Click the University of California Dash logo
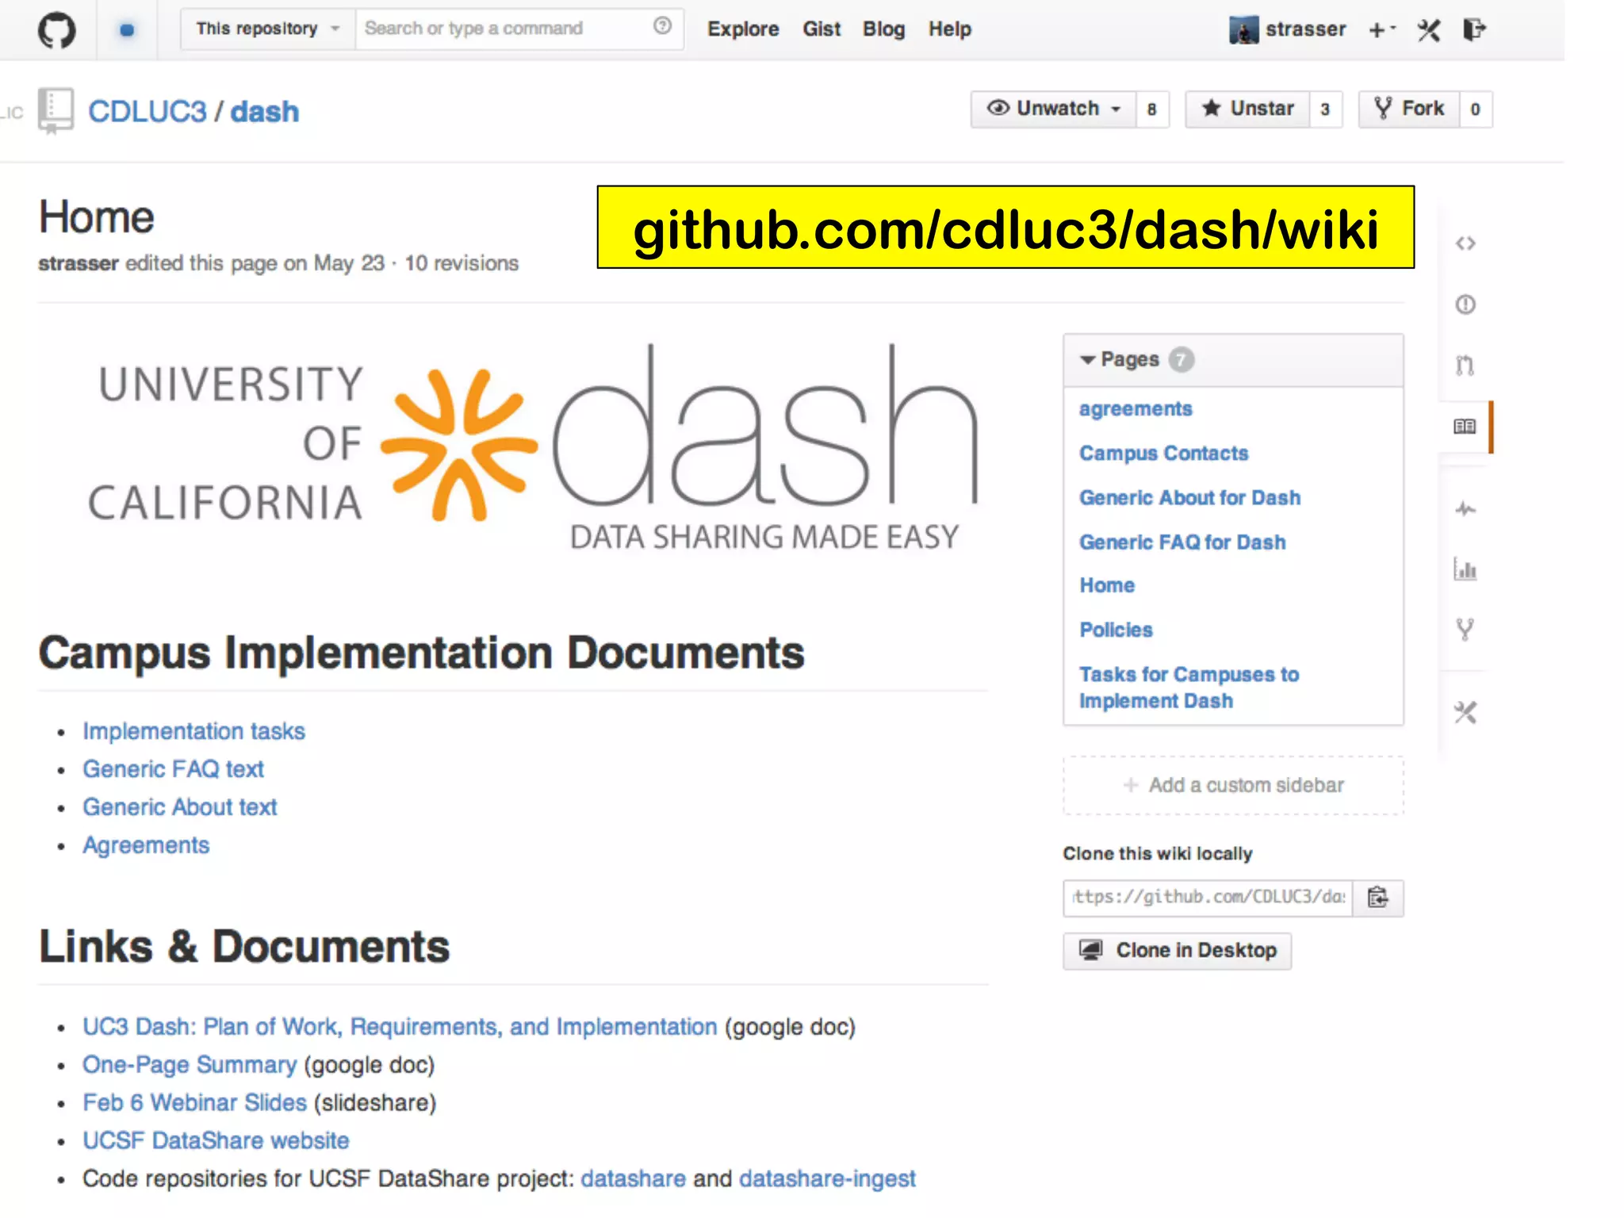The image size is (1624, 1218). [533, 448]
